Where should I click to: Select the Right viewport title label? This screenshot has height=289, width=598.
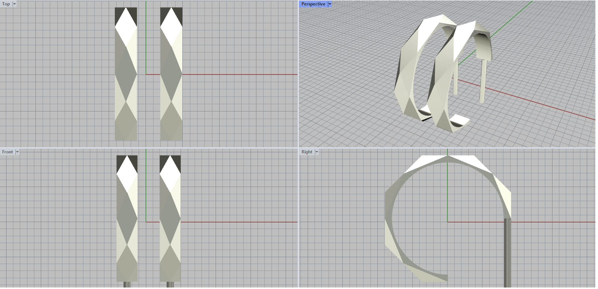click(307, 152)
